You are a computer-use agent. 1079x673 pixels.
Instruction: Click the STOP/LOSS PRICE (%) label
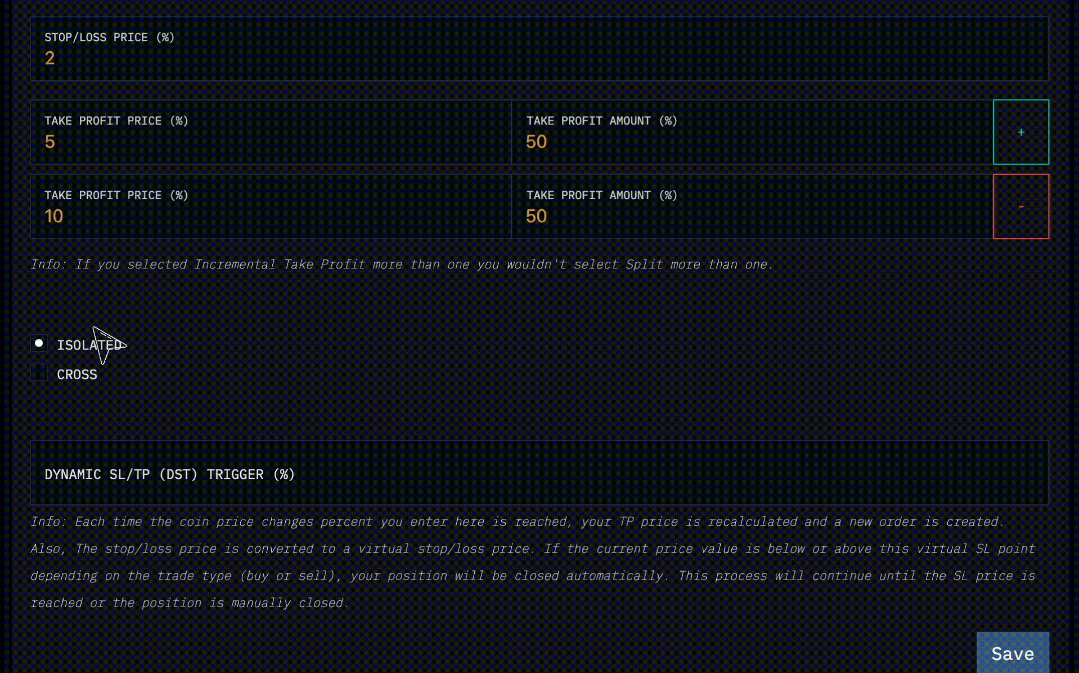(110, 37)
